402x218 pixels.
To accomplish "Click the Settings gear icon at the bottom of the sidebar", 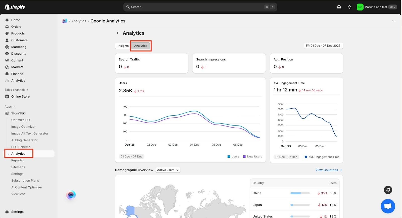I will (7, 212).
